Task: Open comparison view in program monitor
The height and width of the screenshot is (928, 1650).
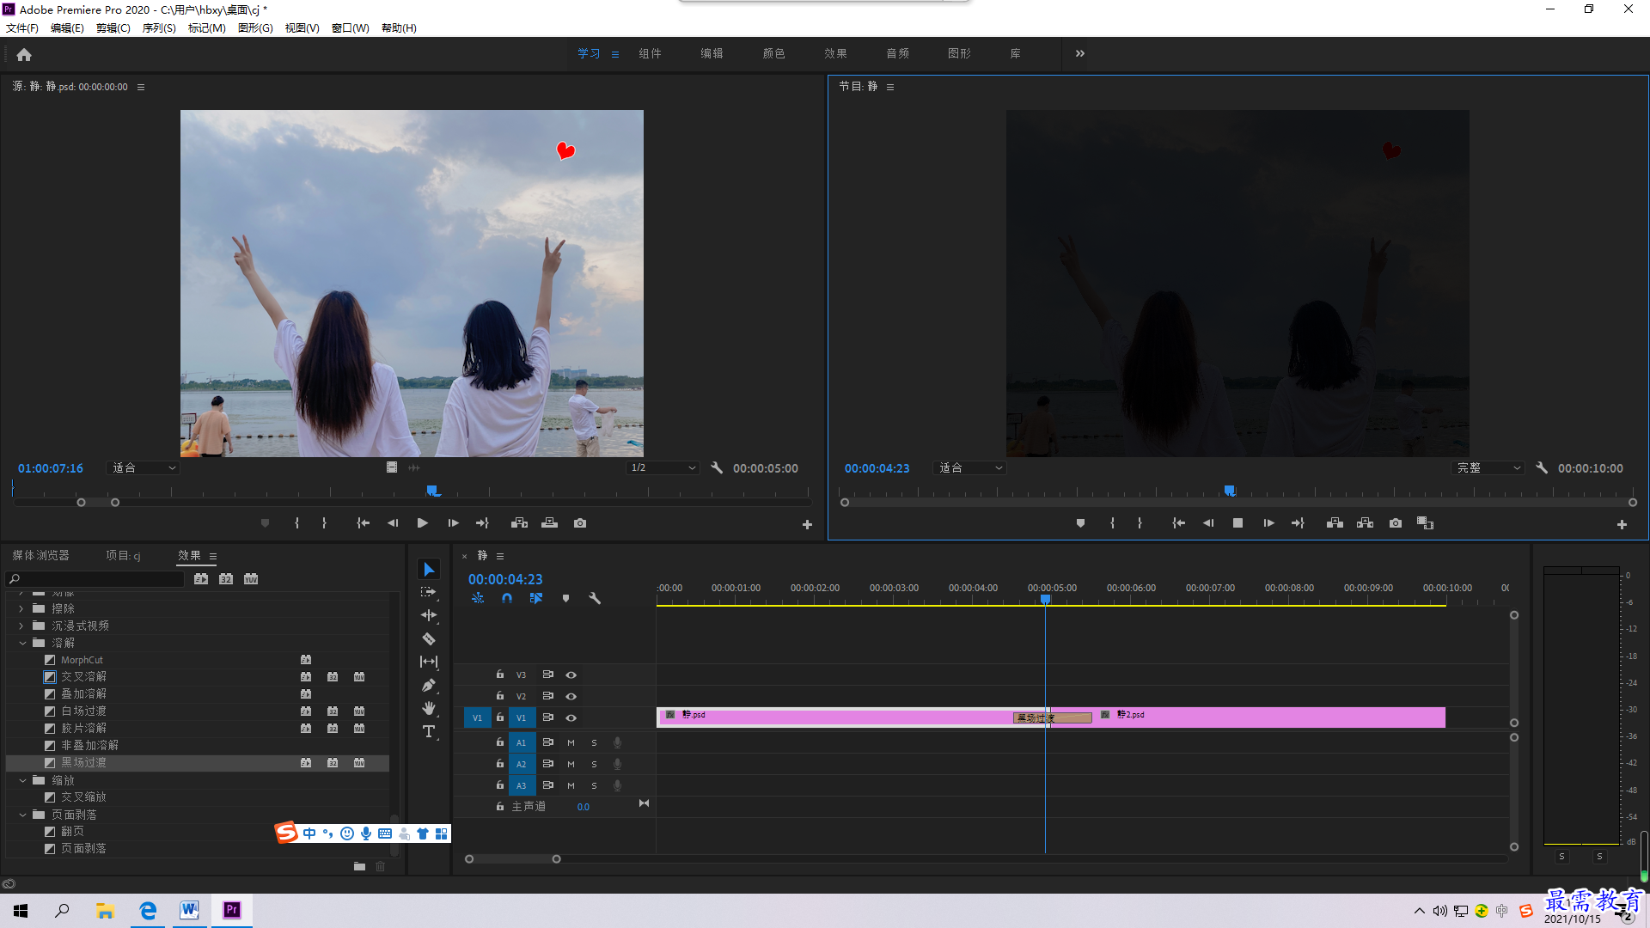Action: [x=1425, y=523]
